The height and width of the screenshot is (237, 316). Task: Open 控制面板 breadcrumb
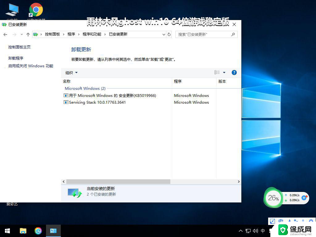52,34
